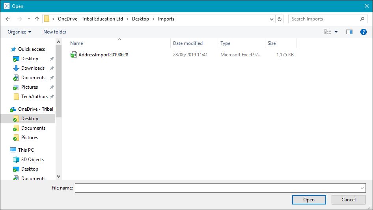Click the search magnifier icon
373x210 pixels.
[x=362, y=19]
